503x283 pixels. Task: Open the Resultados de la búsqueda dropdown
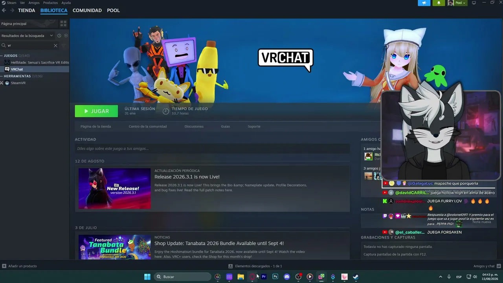pyautogui.click(x=27, y=36)
